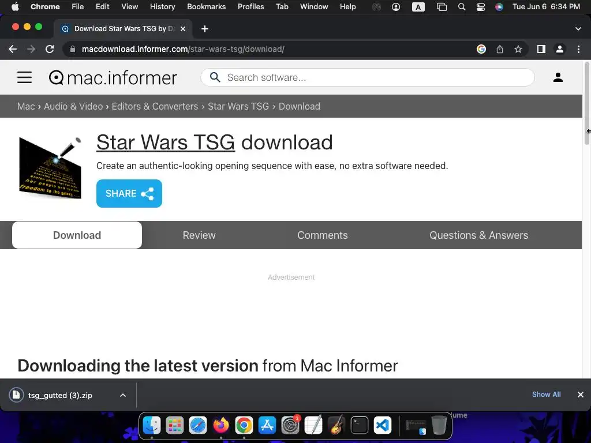Launch Firefox from the Dock

point(221,425)
